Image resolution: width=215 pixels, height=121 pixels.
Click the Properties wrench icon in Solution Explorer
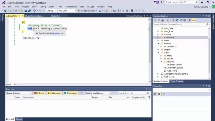tap(189, 20)
